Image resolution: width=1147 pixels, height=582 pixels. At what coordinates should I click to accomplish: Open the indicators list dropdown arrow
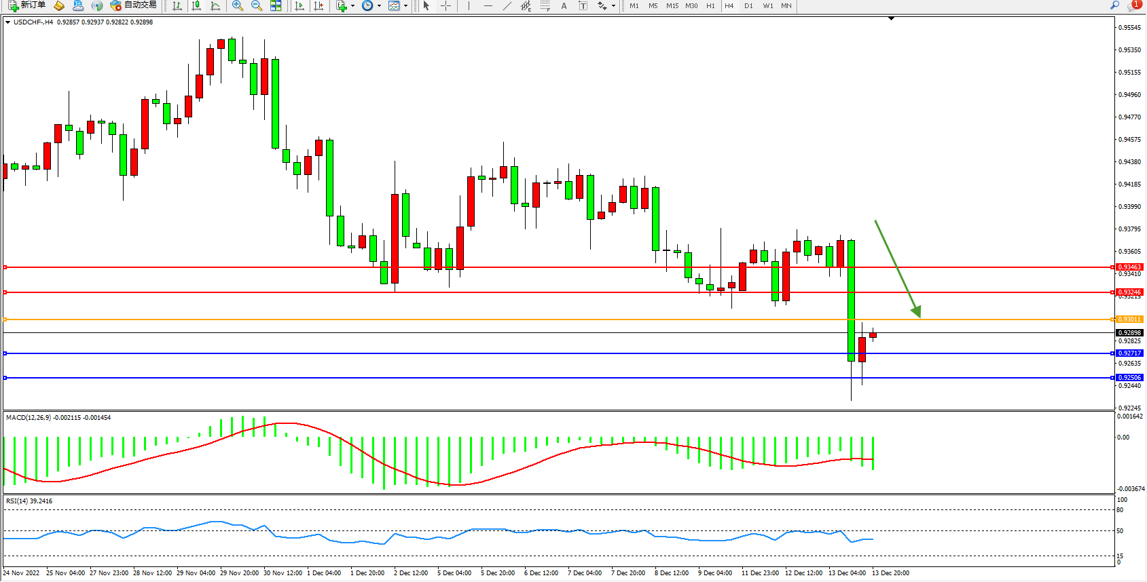pyautogui.click(x=352, y=6)
